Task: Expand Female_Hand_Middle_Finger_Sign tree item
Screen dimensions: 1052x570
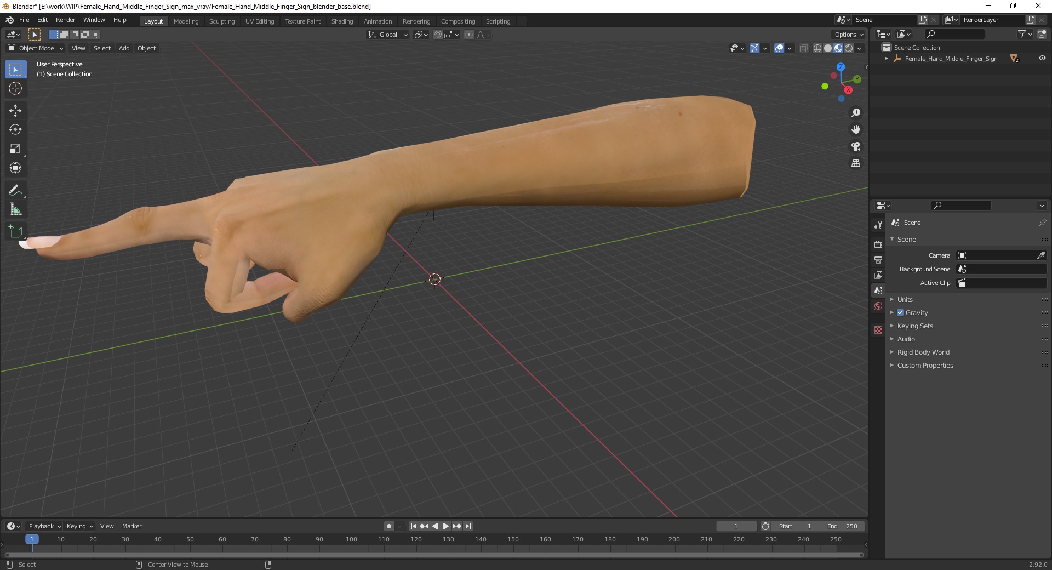Action: (x=887, y=58)
